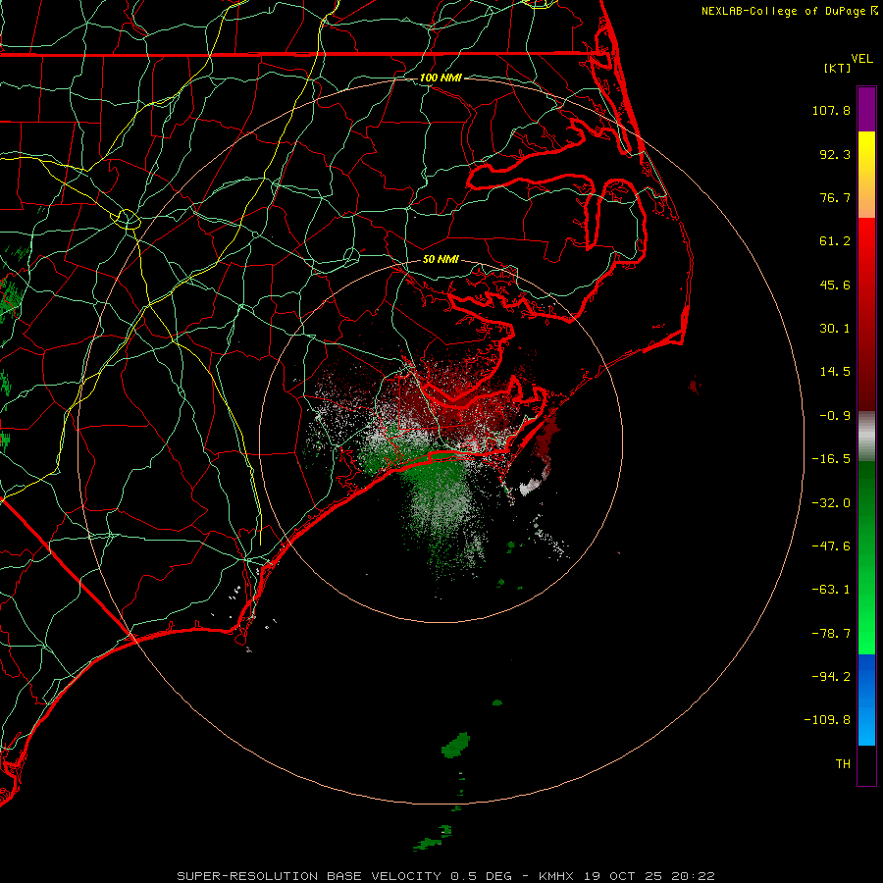Click the "VEL" legend heading
This screenshot has width=883, height=883.
pos(861,59)
